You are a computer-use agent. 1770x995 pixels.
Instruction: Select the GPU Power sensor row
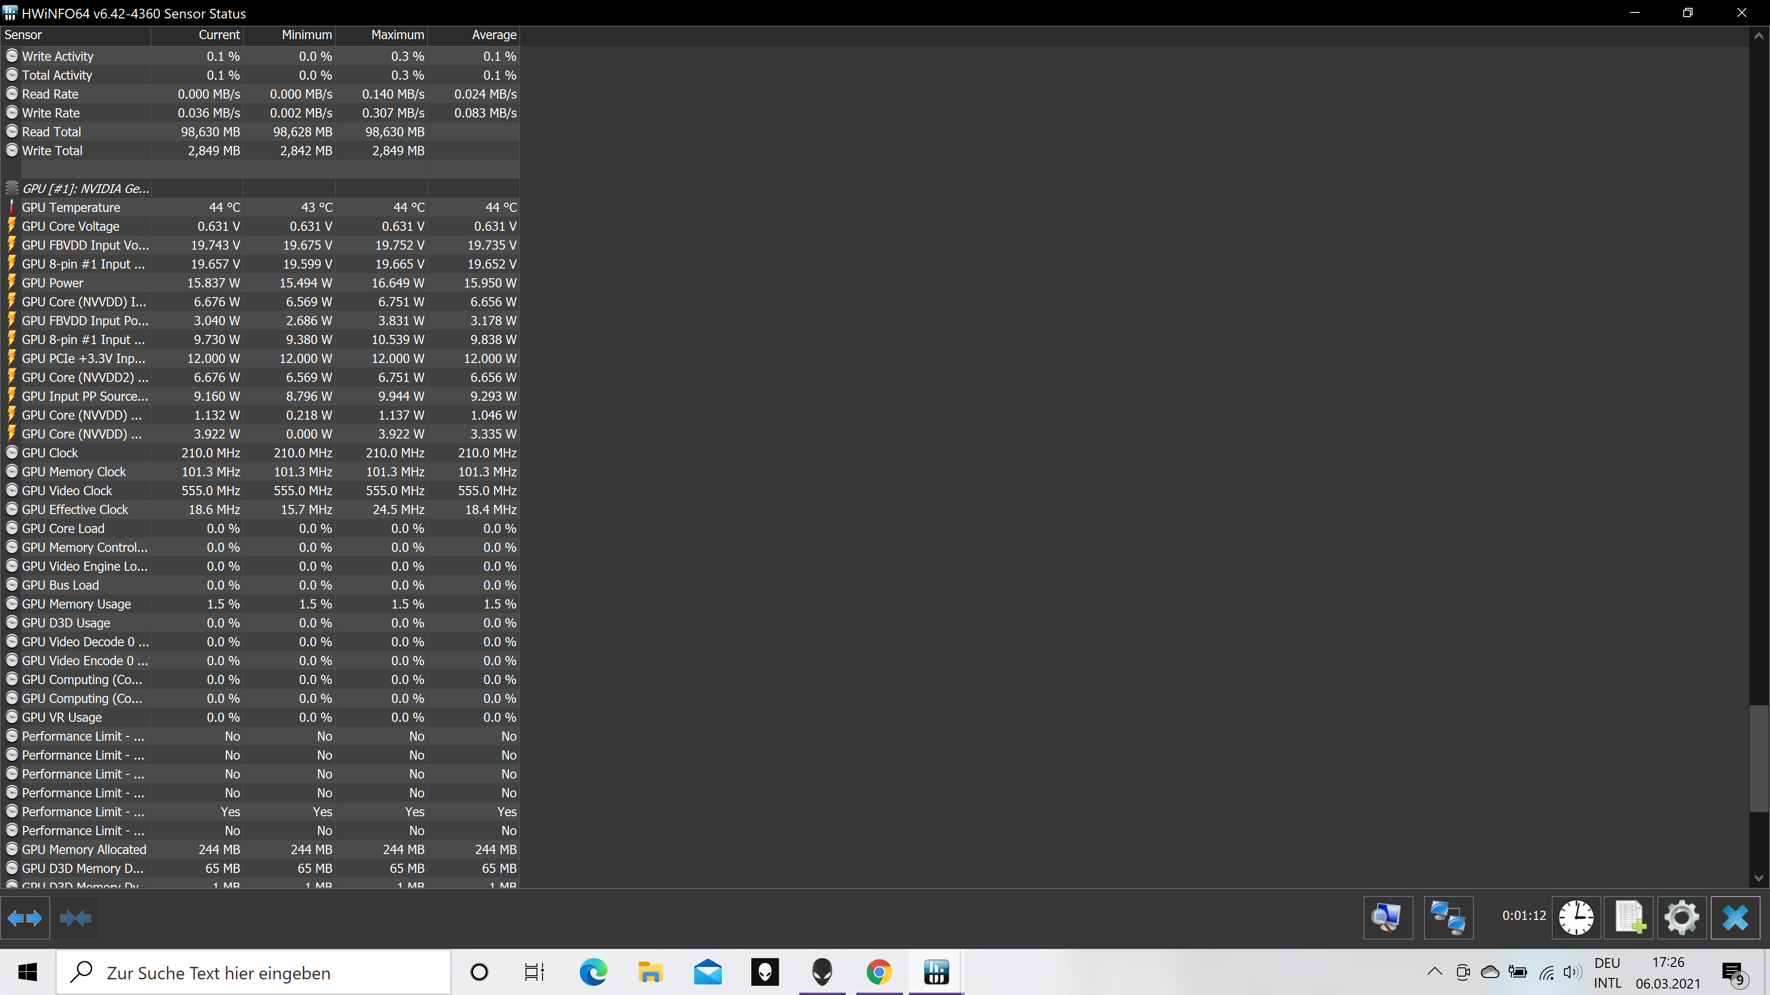[52, 283]
